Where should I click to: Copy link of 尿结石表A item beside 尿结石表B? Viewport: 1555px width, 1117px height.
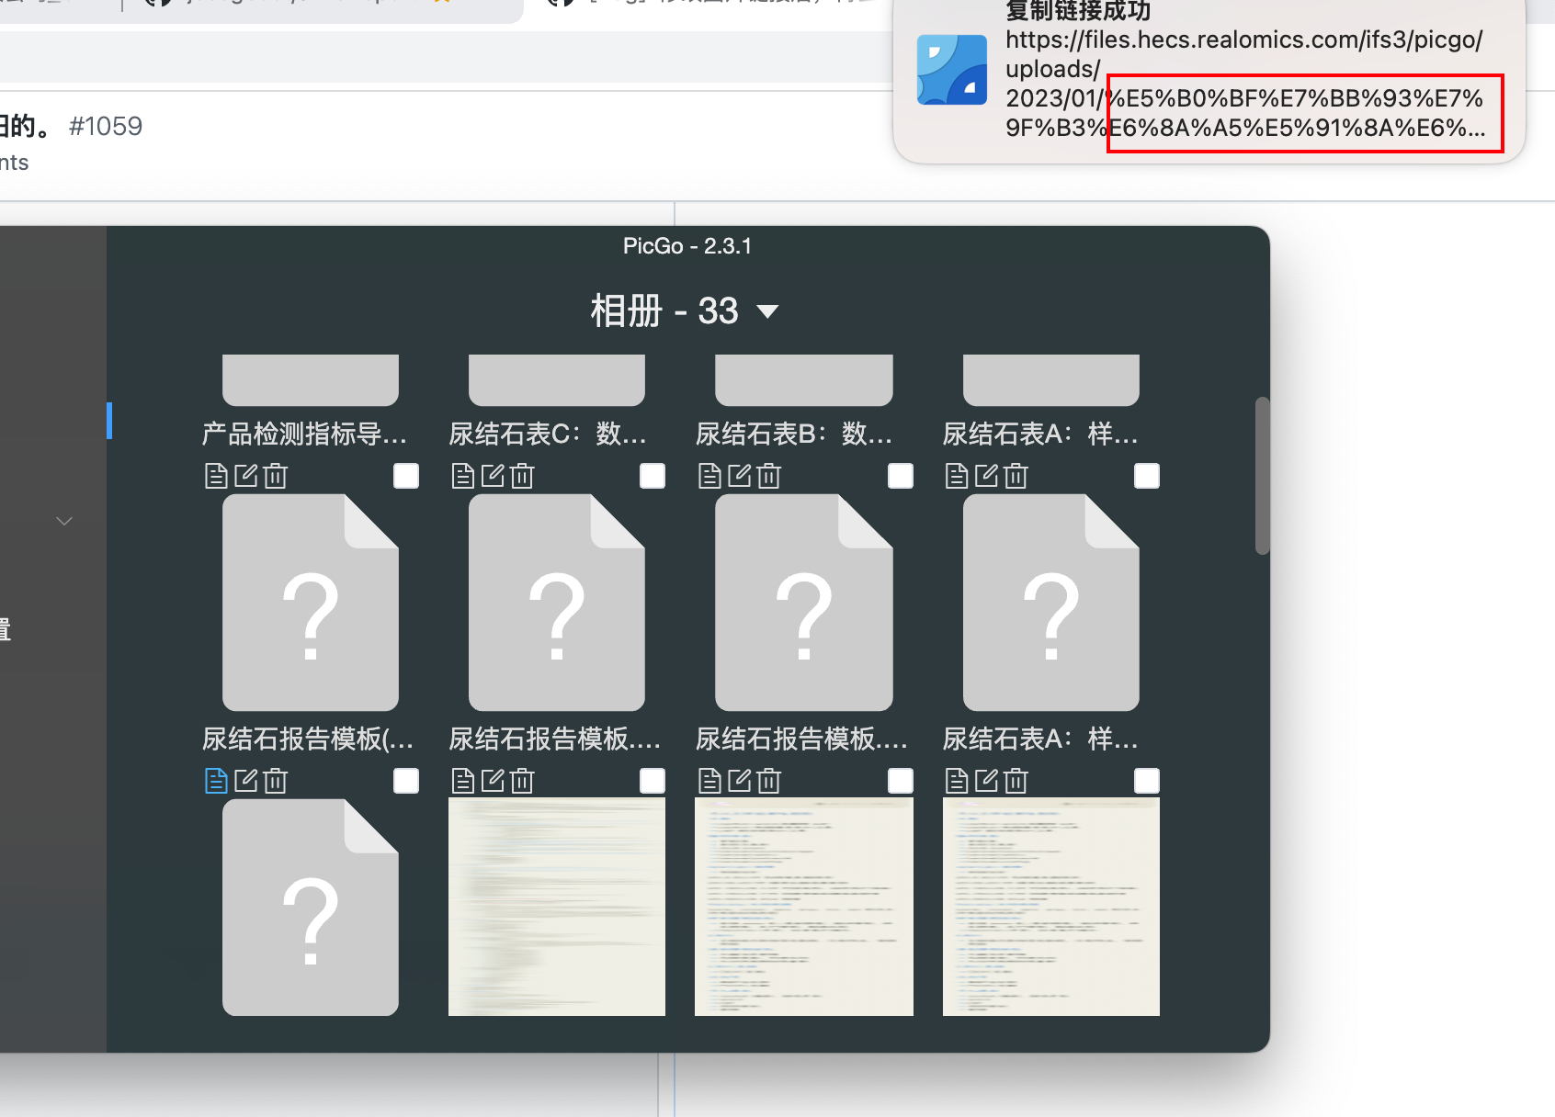[x=957, y=476]
